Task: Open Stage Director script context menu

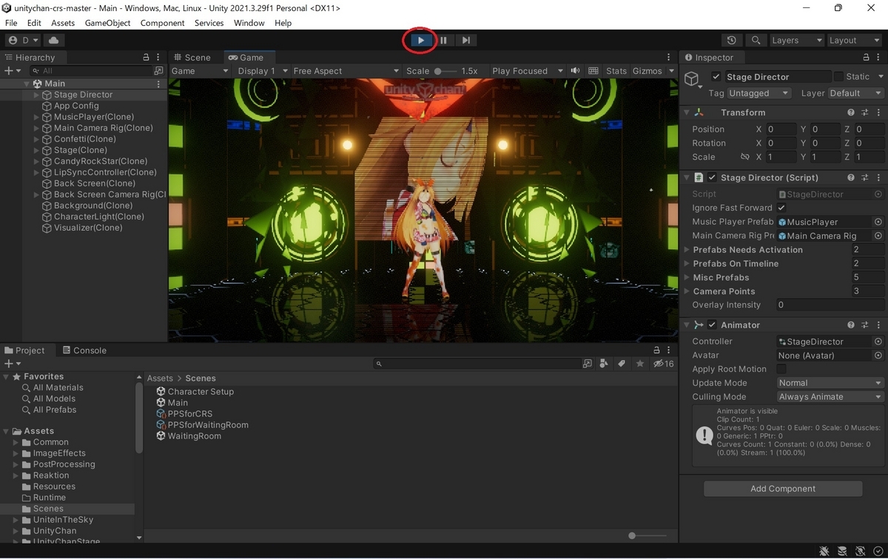Action: coord(878,177)
